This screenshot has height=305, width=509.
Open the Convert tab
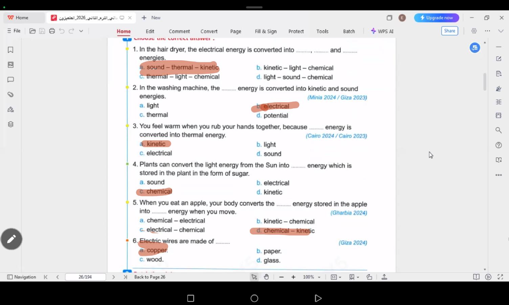209,31
